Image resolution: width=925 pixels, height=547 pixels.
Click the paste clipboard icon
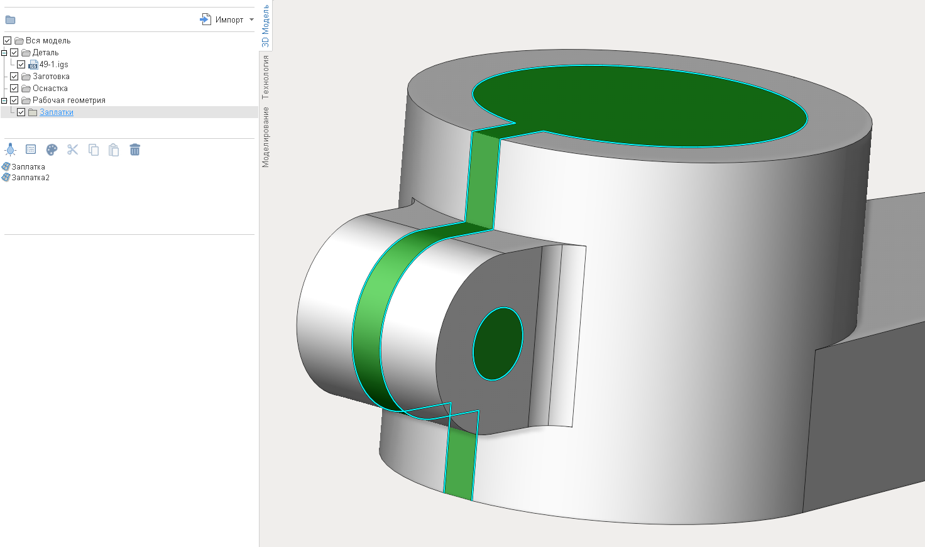(x=114, y=149)
